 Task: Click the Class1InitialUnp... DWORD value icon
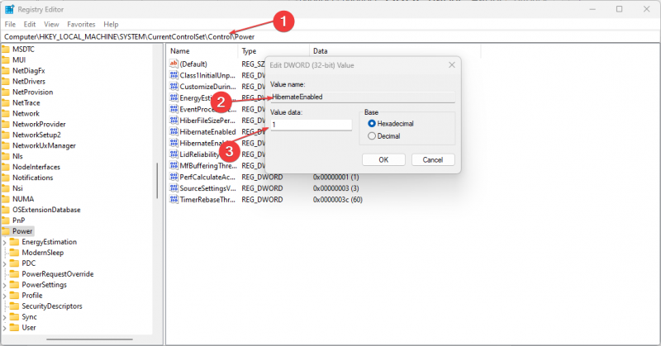coord(174,75)
